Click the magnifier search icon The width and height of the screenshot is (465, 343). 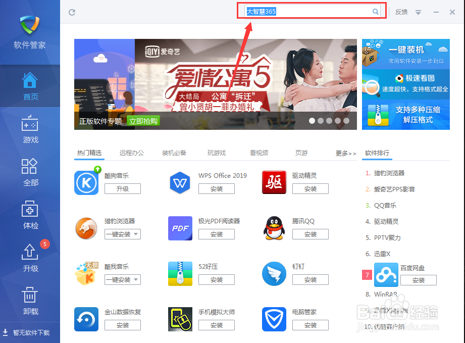tap(376, 12)
